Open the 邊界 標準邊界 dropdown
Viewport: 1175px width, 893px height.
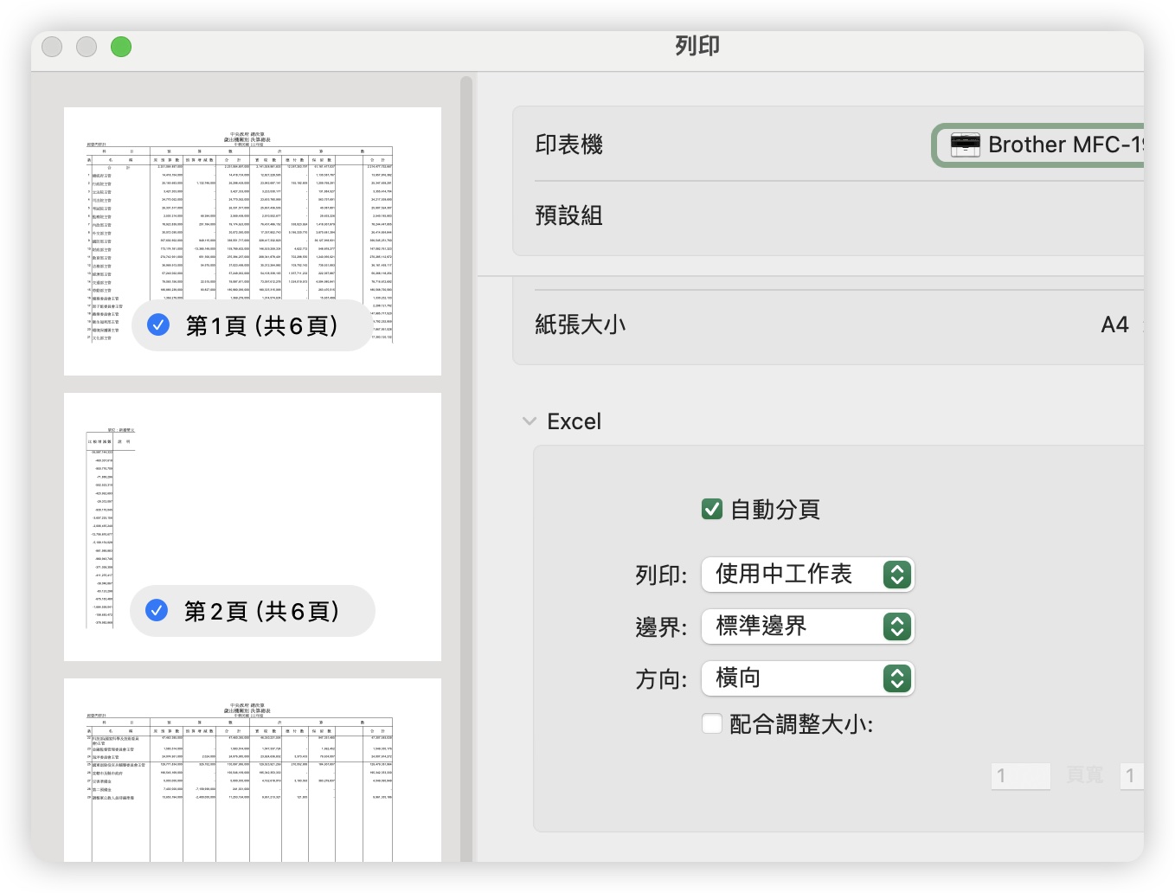pyautogui.click(x=808, y=626)
